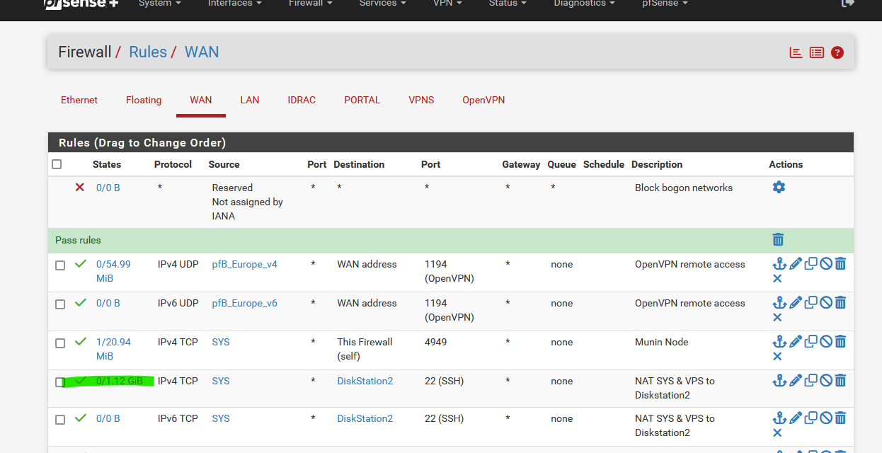Tick the select-all checkbox in rules header
Viewport: 882px width, 453px height.
pyautogui.click(x=57, y=164)
